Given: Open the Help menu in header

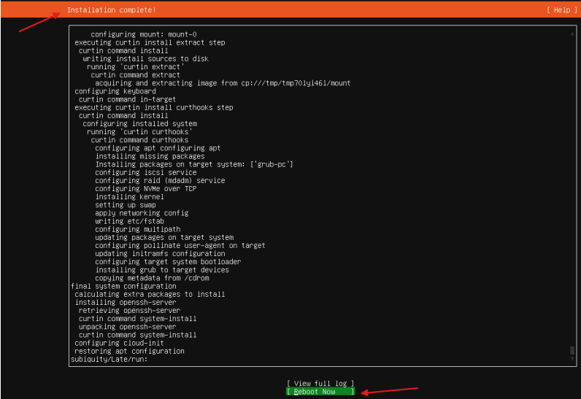Looking at the screenshot, I should click(x=558, y=10).
